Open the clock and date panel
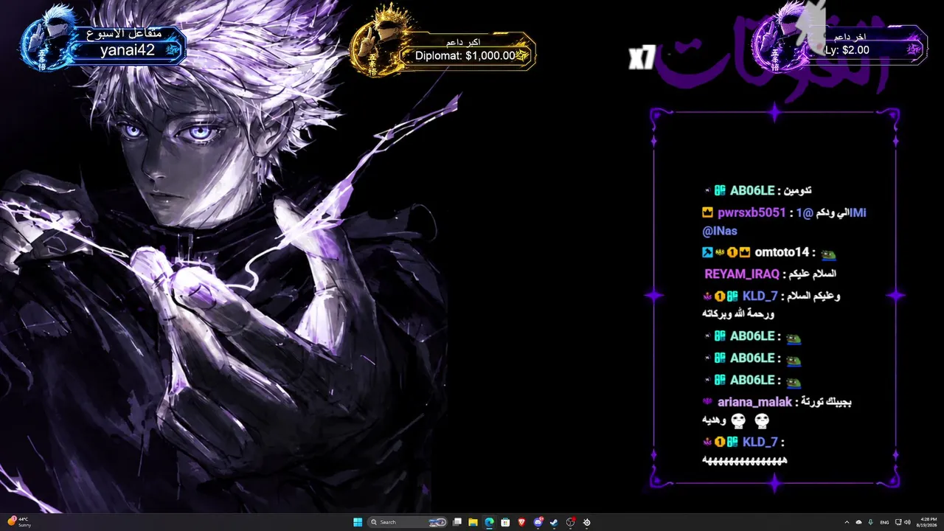The width and height of the screenshot is (944, 531). coord(927,522)
